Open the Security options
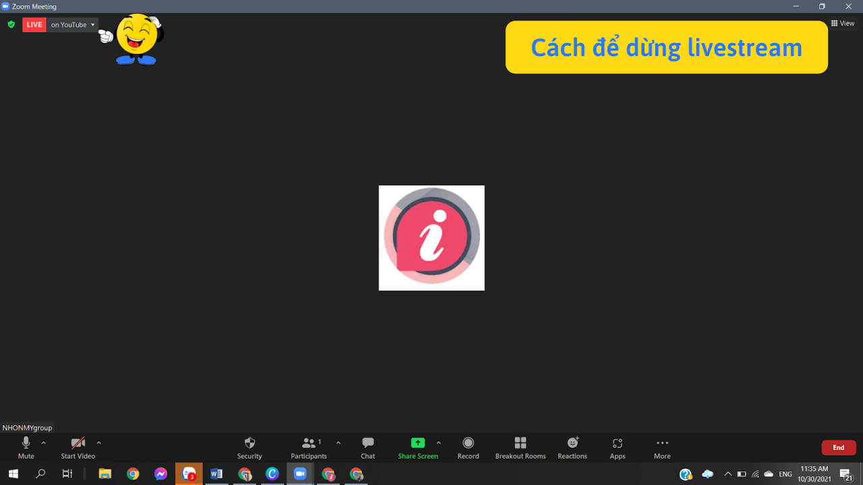 point(249,447)
